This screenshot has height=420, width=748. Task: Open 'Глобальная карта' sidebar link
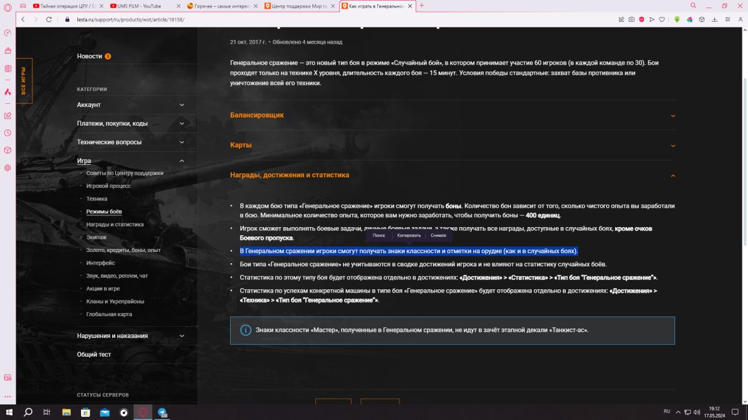(x=109, y=314)
